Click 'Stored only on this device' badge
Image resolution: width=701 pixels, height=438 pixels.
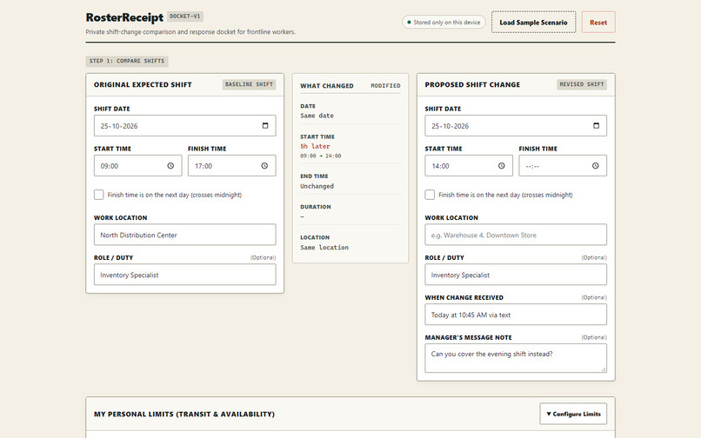pyautogui.click(x=443, y=22)
